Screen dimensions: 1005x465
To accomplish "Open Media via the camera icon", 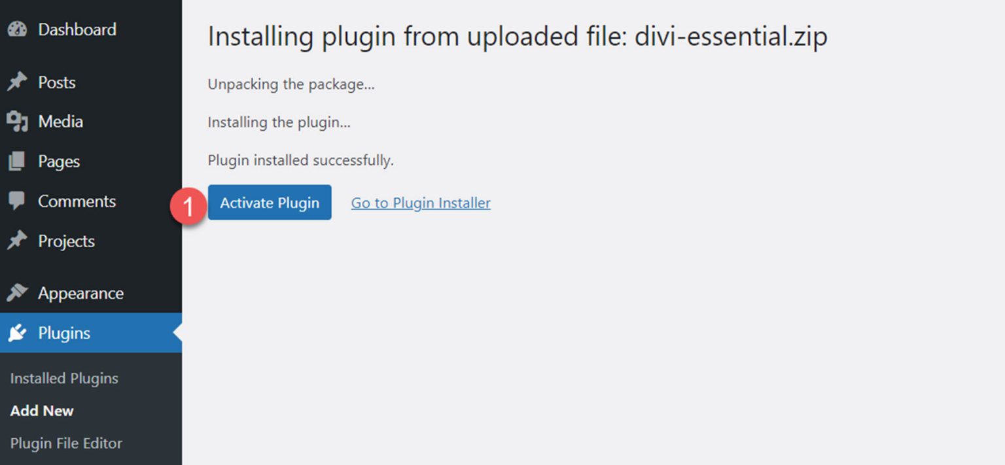I will pyautogui.click(x=17, y=121).
